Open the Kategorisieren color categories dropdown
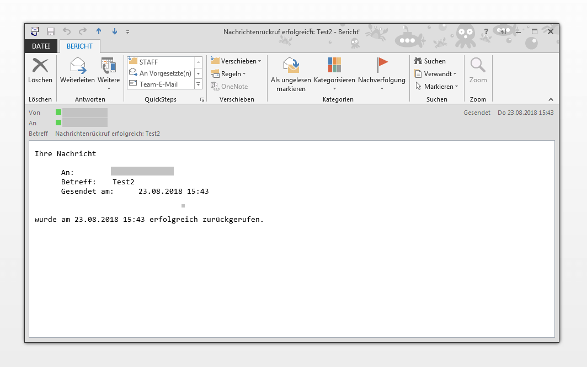Screen dimensions: 587x367 tap(334, 80)
